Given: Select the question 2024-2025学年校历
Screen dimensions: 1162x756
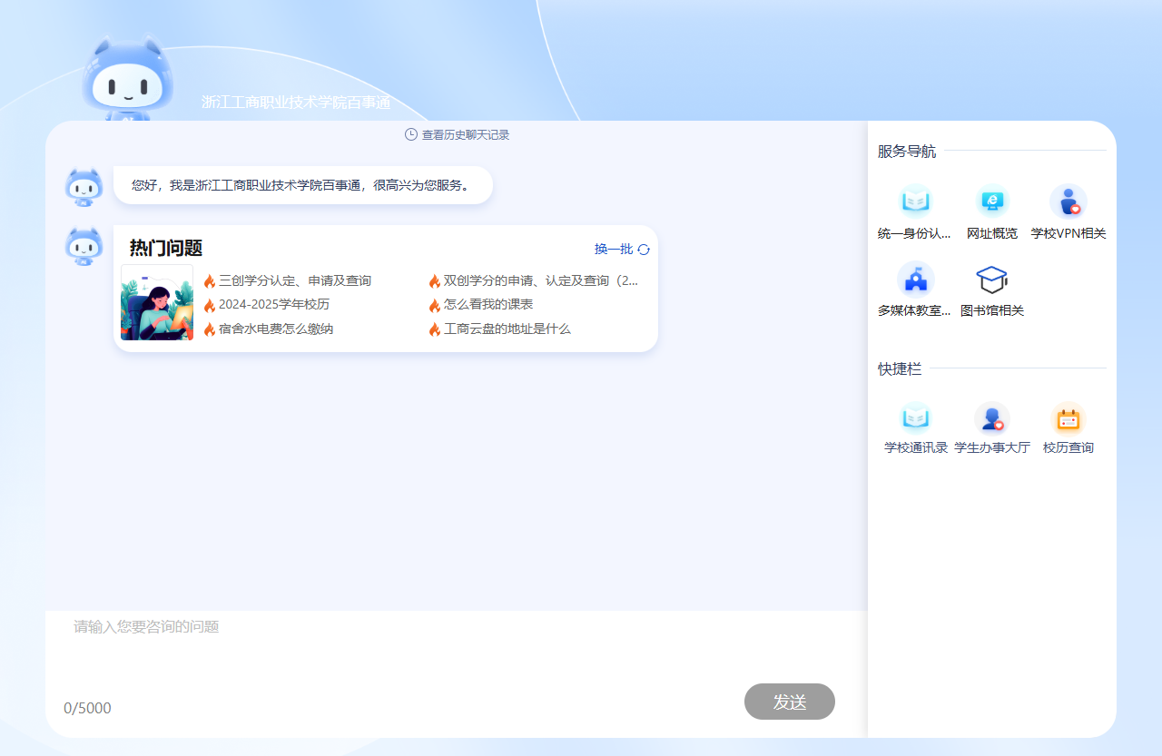Looking at the screenshot, I should 274,304.
